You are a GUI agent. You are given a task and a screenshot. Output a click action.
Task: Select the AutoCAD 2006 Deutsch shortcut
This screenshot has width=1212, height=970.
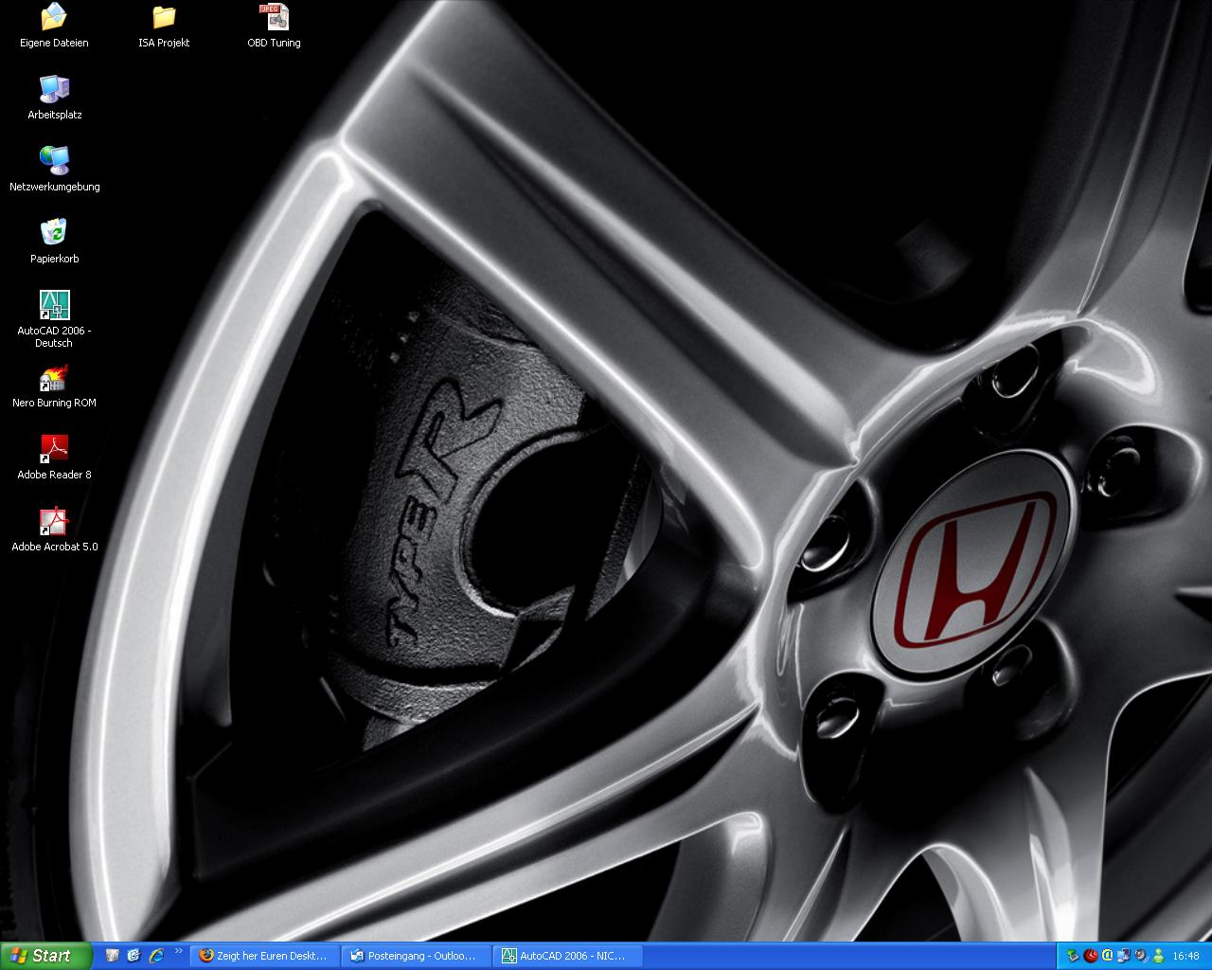(54, 319)
